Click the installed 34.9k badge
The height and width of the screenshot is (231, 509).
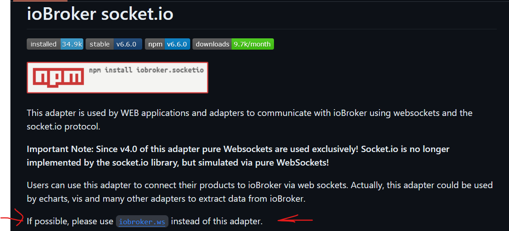(55, 44)
